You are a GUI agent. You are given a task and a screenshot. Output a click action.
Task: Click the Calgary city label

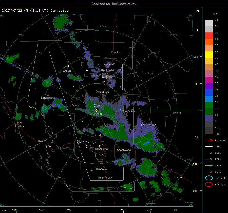99,149
